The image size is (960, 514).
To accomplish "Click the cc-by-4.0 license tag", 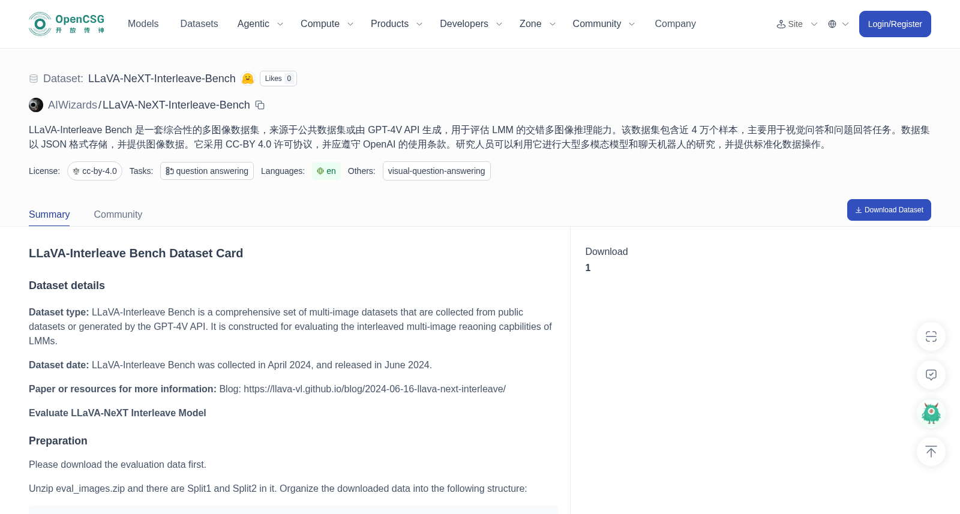I will pos(95,171).
